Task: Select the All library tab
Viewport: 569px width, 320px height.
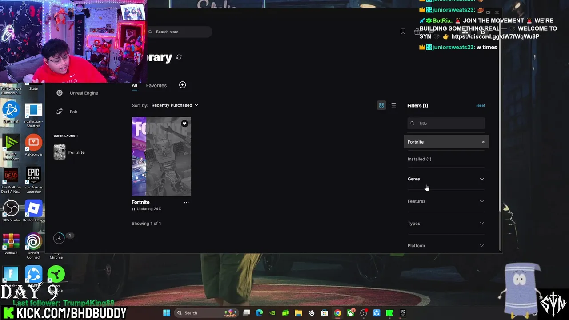Action: (134, 85)
